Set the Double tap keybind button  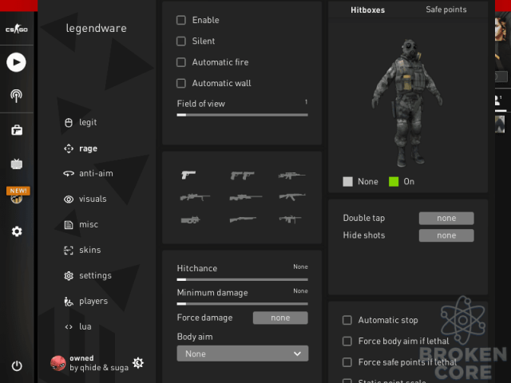pyautogui.click(x=446, y=218)
